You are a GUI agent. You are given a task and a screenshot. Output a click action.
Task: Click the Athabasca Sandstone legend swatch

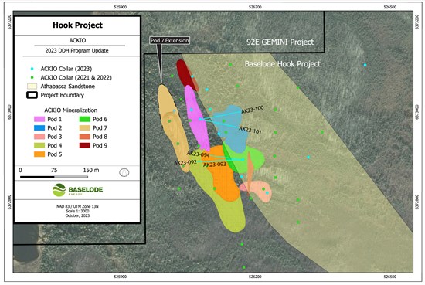pos(32,87)
